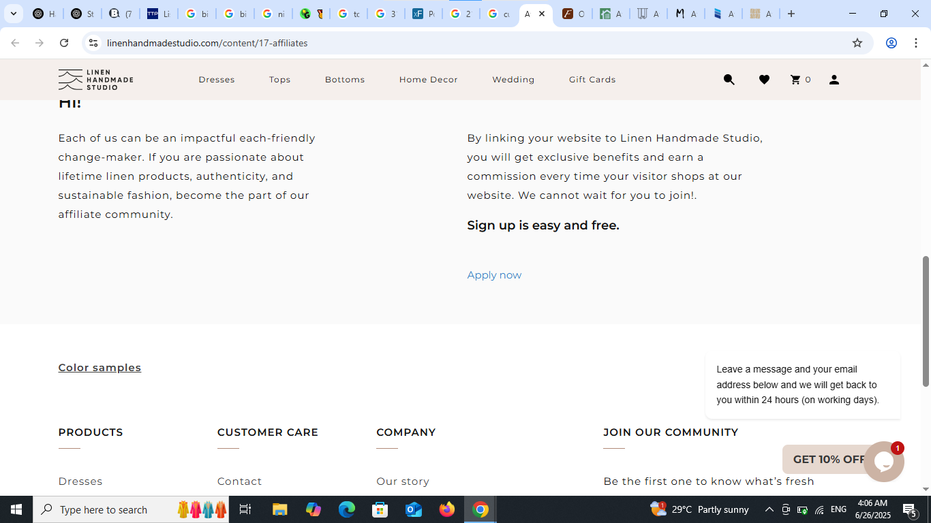Open the footer Dresses link
931x523 pixels.
coord(80,481)
